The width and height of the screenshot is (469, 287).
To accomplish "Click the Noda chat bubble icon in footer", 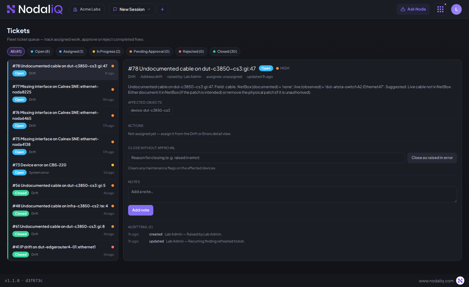I will click(x=460, y=281).
